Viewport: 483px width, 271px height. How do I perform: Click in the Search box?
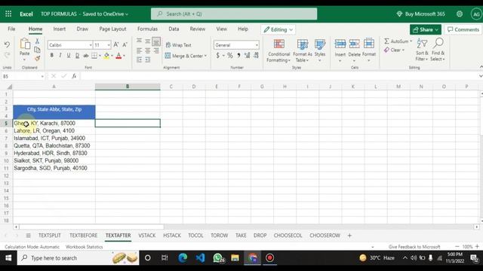[x=234, y=14]
